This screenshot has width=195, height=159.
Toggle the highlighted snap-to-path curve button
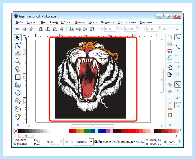point(177,105)
